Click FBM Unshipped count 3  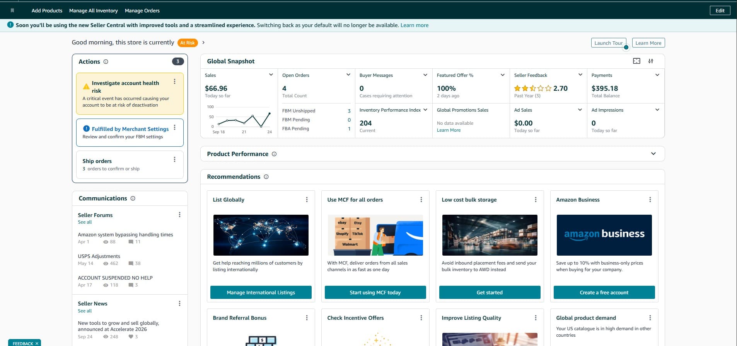pyautogui.click(x=349, y=111)
